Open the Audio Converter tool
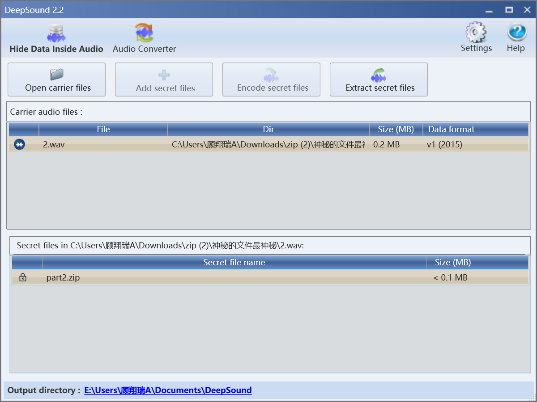 coord(144,33)
